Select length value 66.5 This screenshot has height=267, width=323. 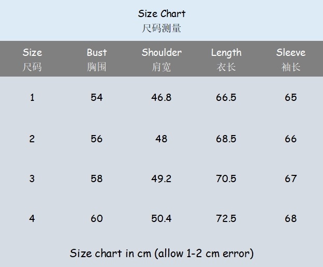coord(226,97)
